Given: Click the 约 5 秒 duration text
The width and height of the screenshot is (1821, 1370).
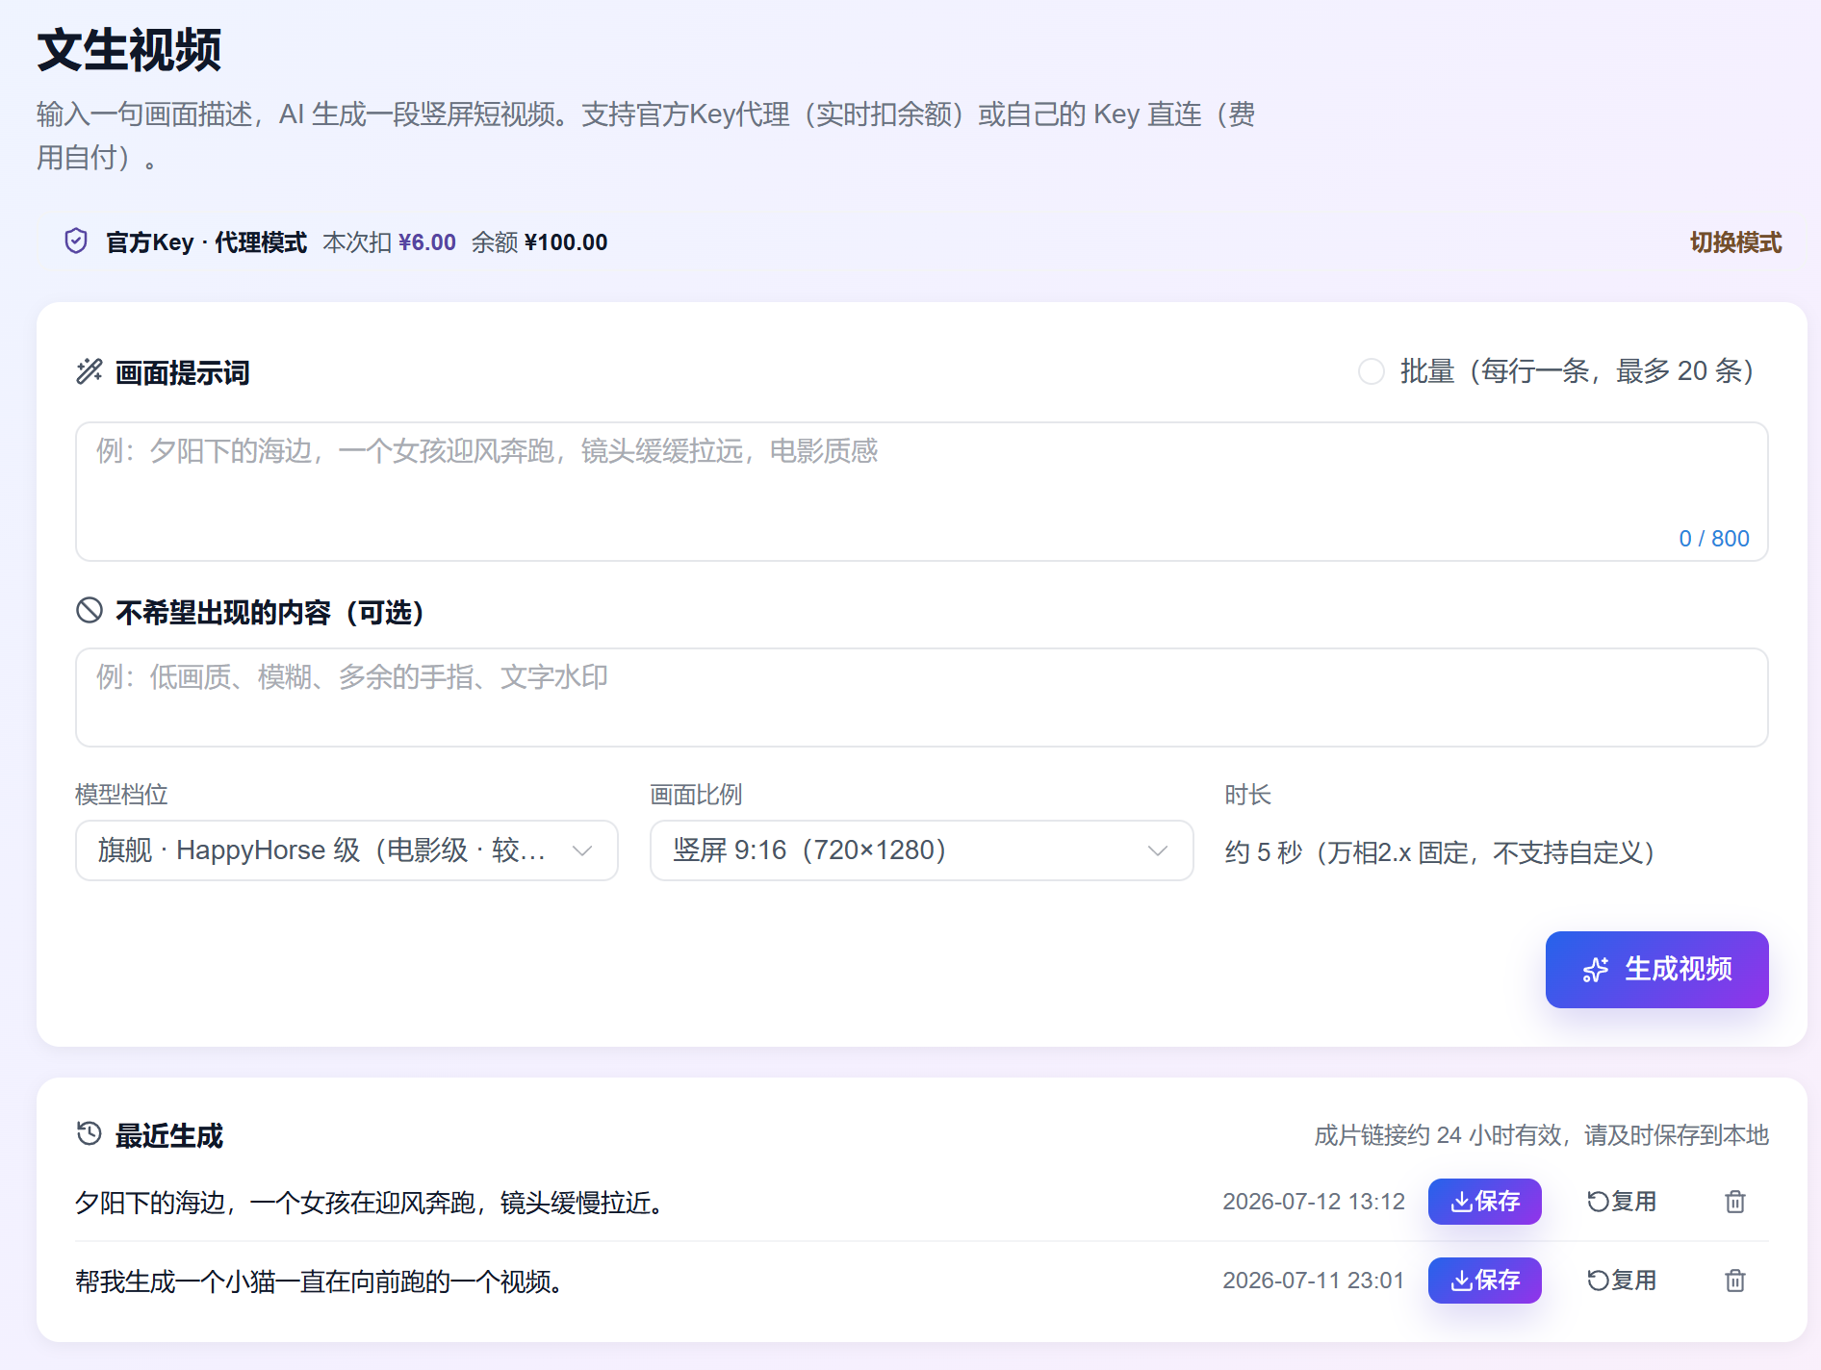Looking at the screenshot, I should coord(1441,852).
